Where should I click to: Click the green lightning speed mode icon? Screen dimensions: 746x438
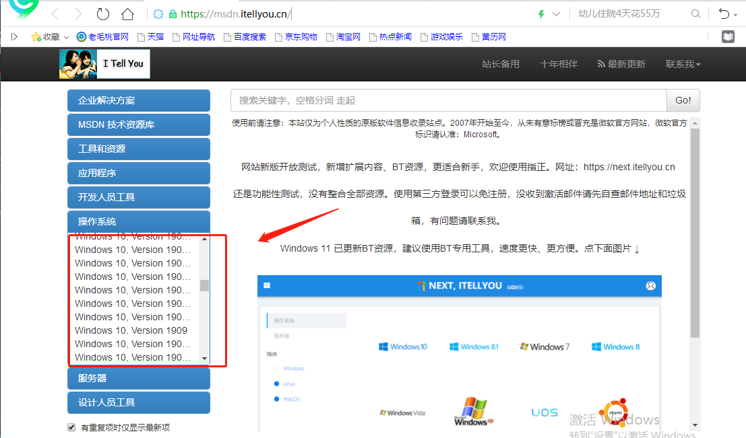[x=541, y=14]
